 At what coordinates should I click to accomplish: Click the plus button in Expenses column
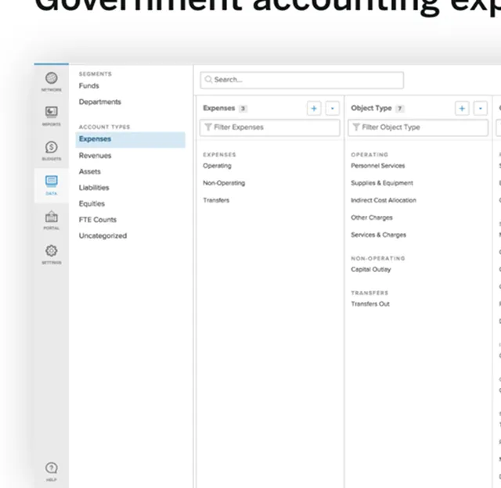click(x=314, y=109)
